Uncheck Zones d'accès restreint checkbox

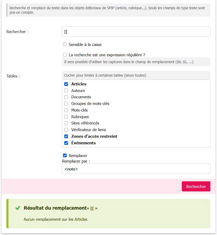tap(66, 136)
